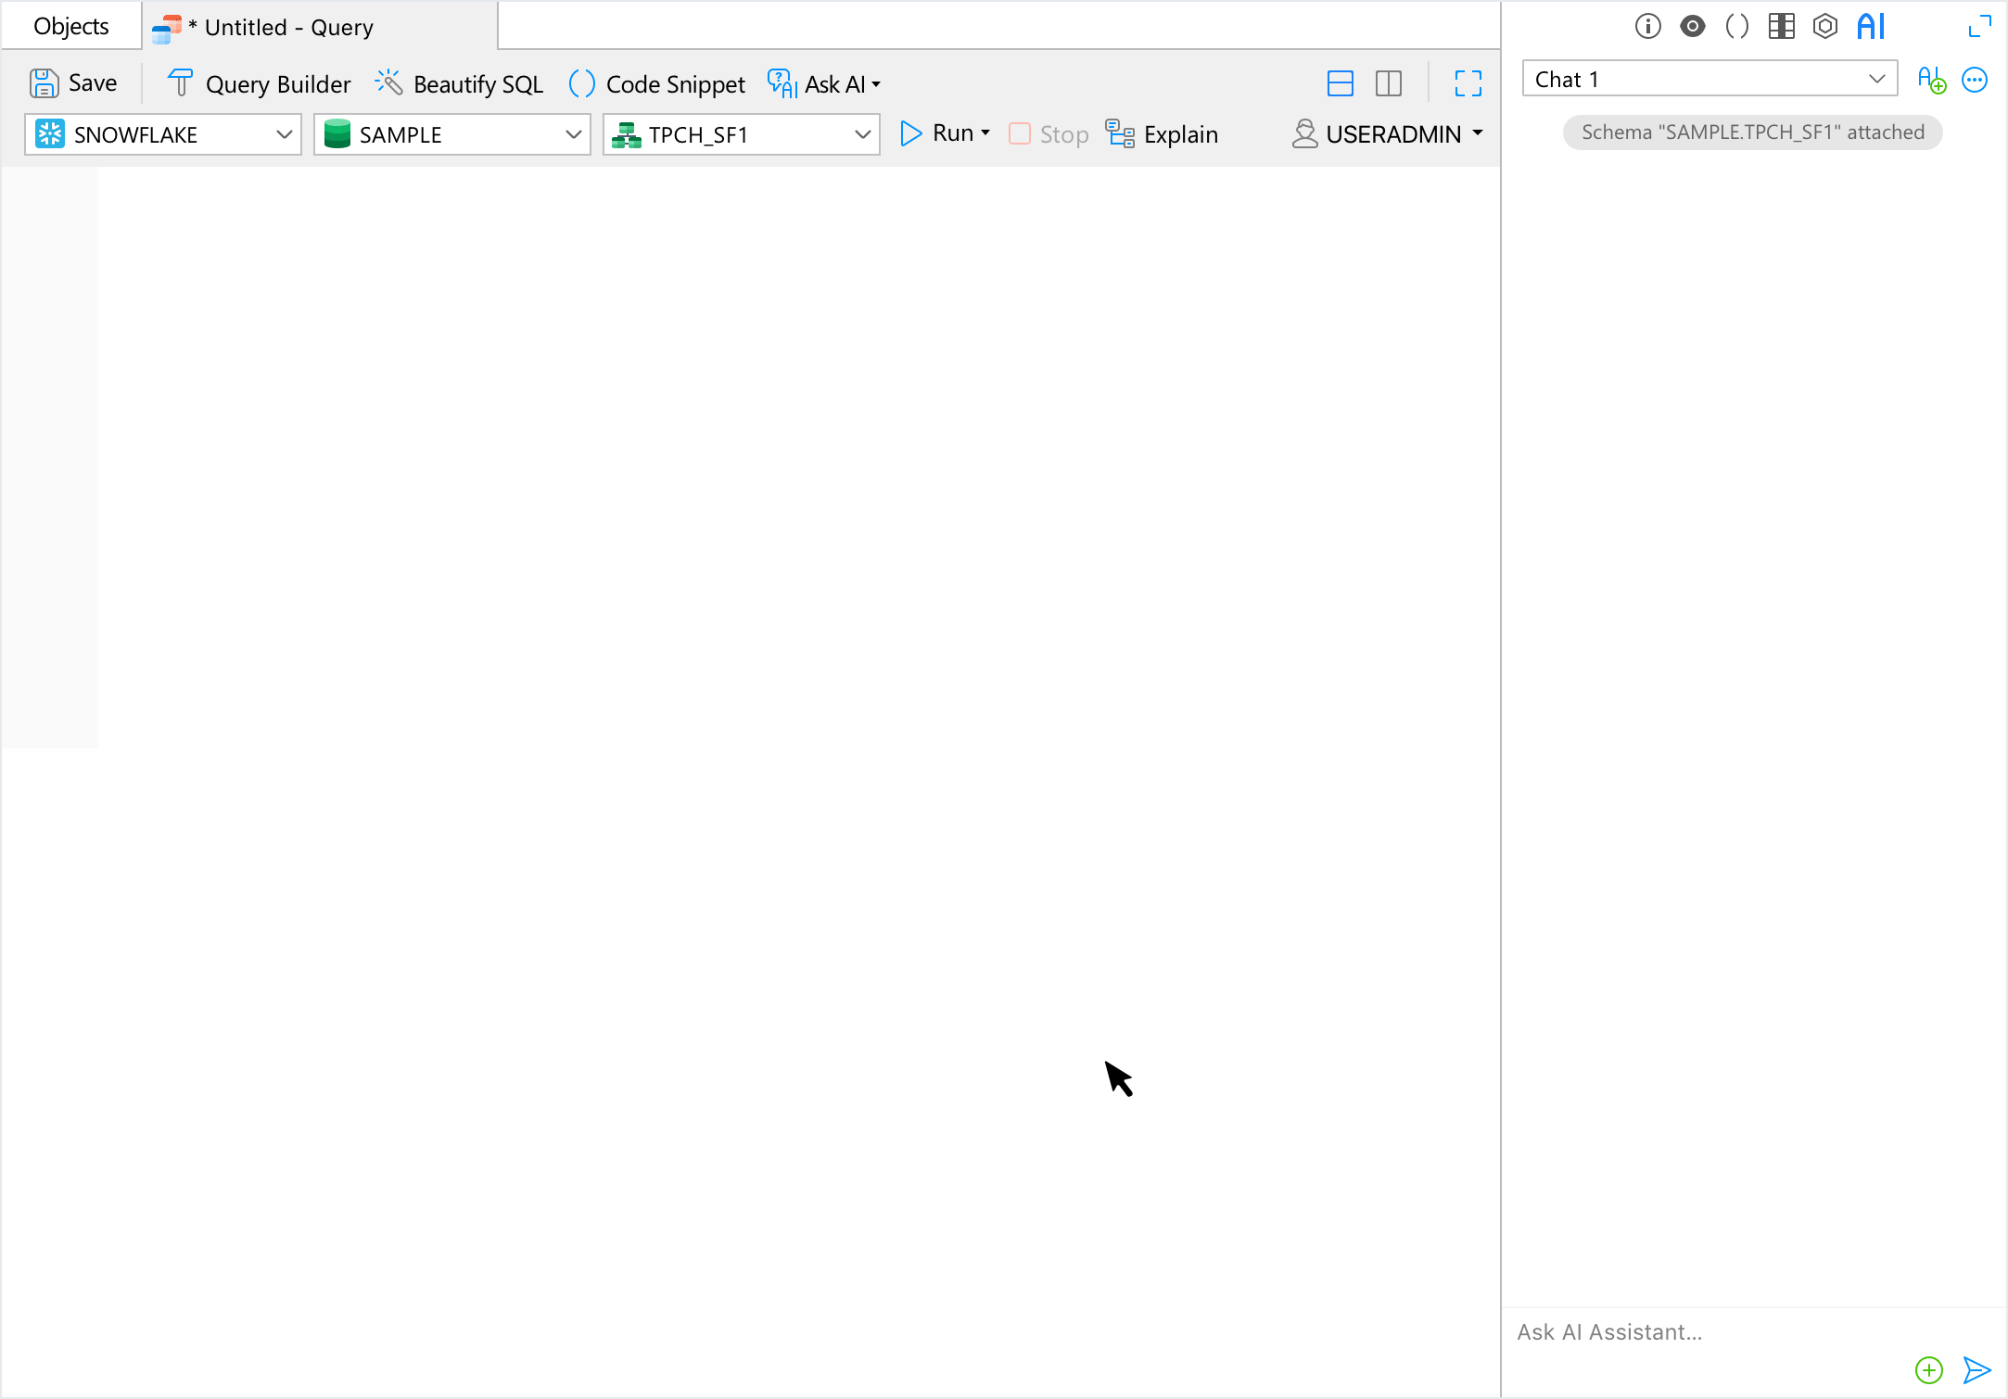Toggle the horizontal split layout
The height and width of the screenshot is (1399, 2008).
tap(1340, 84)
